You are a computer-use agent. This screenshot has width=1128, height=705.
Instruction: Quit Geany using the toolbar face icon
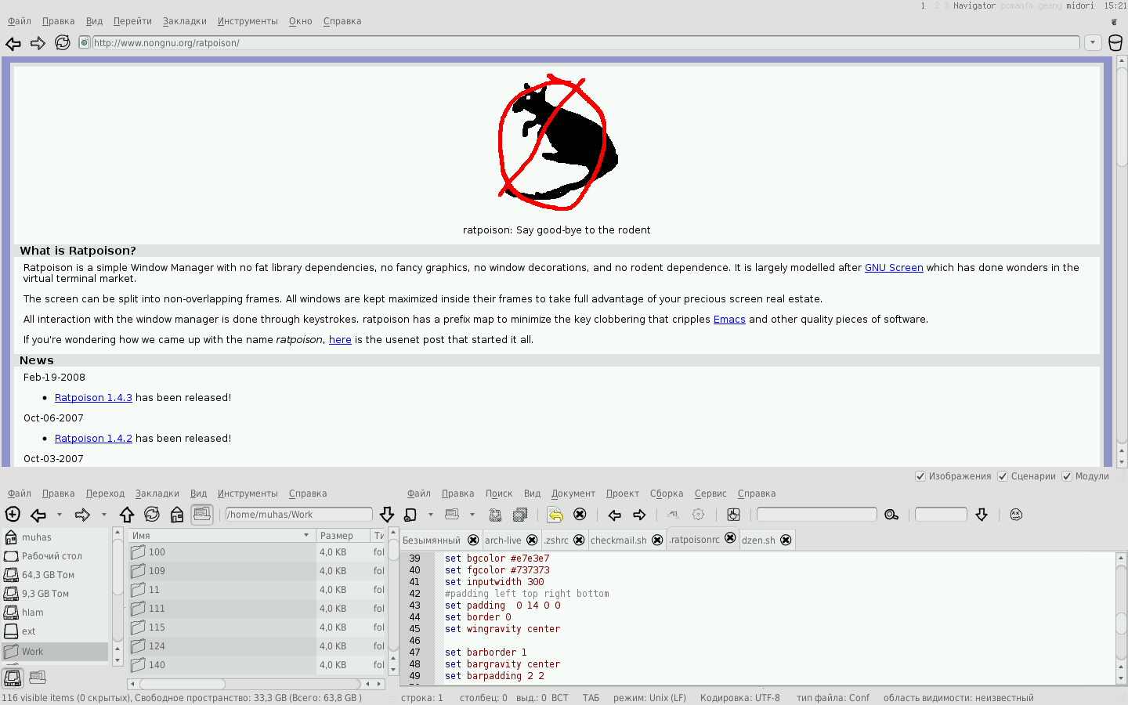coord(1016,515)
